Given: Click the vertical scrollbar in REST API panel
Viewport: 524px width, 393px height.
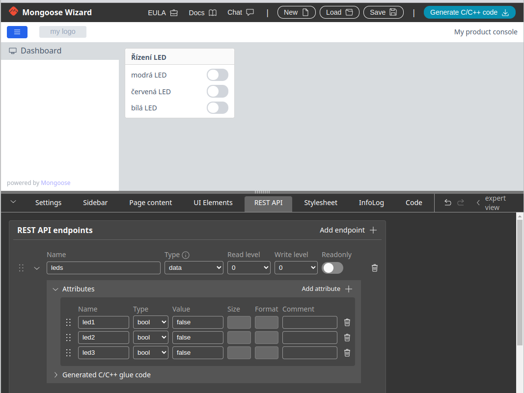Looking at the screenshot, I should [x=520, y=282].
